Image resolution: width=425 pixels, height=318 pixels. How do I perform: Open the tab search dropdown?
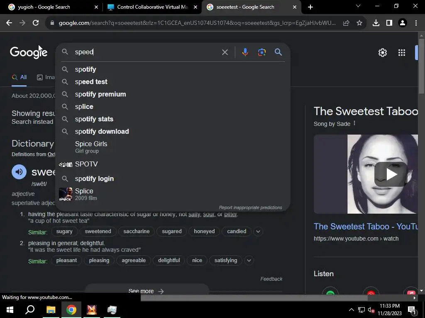pyautogui.click(x=358, y=6)
